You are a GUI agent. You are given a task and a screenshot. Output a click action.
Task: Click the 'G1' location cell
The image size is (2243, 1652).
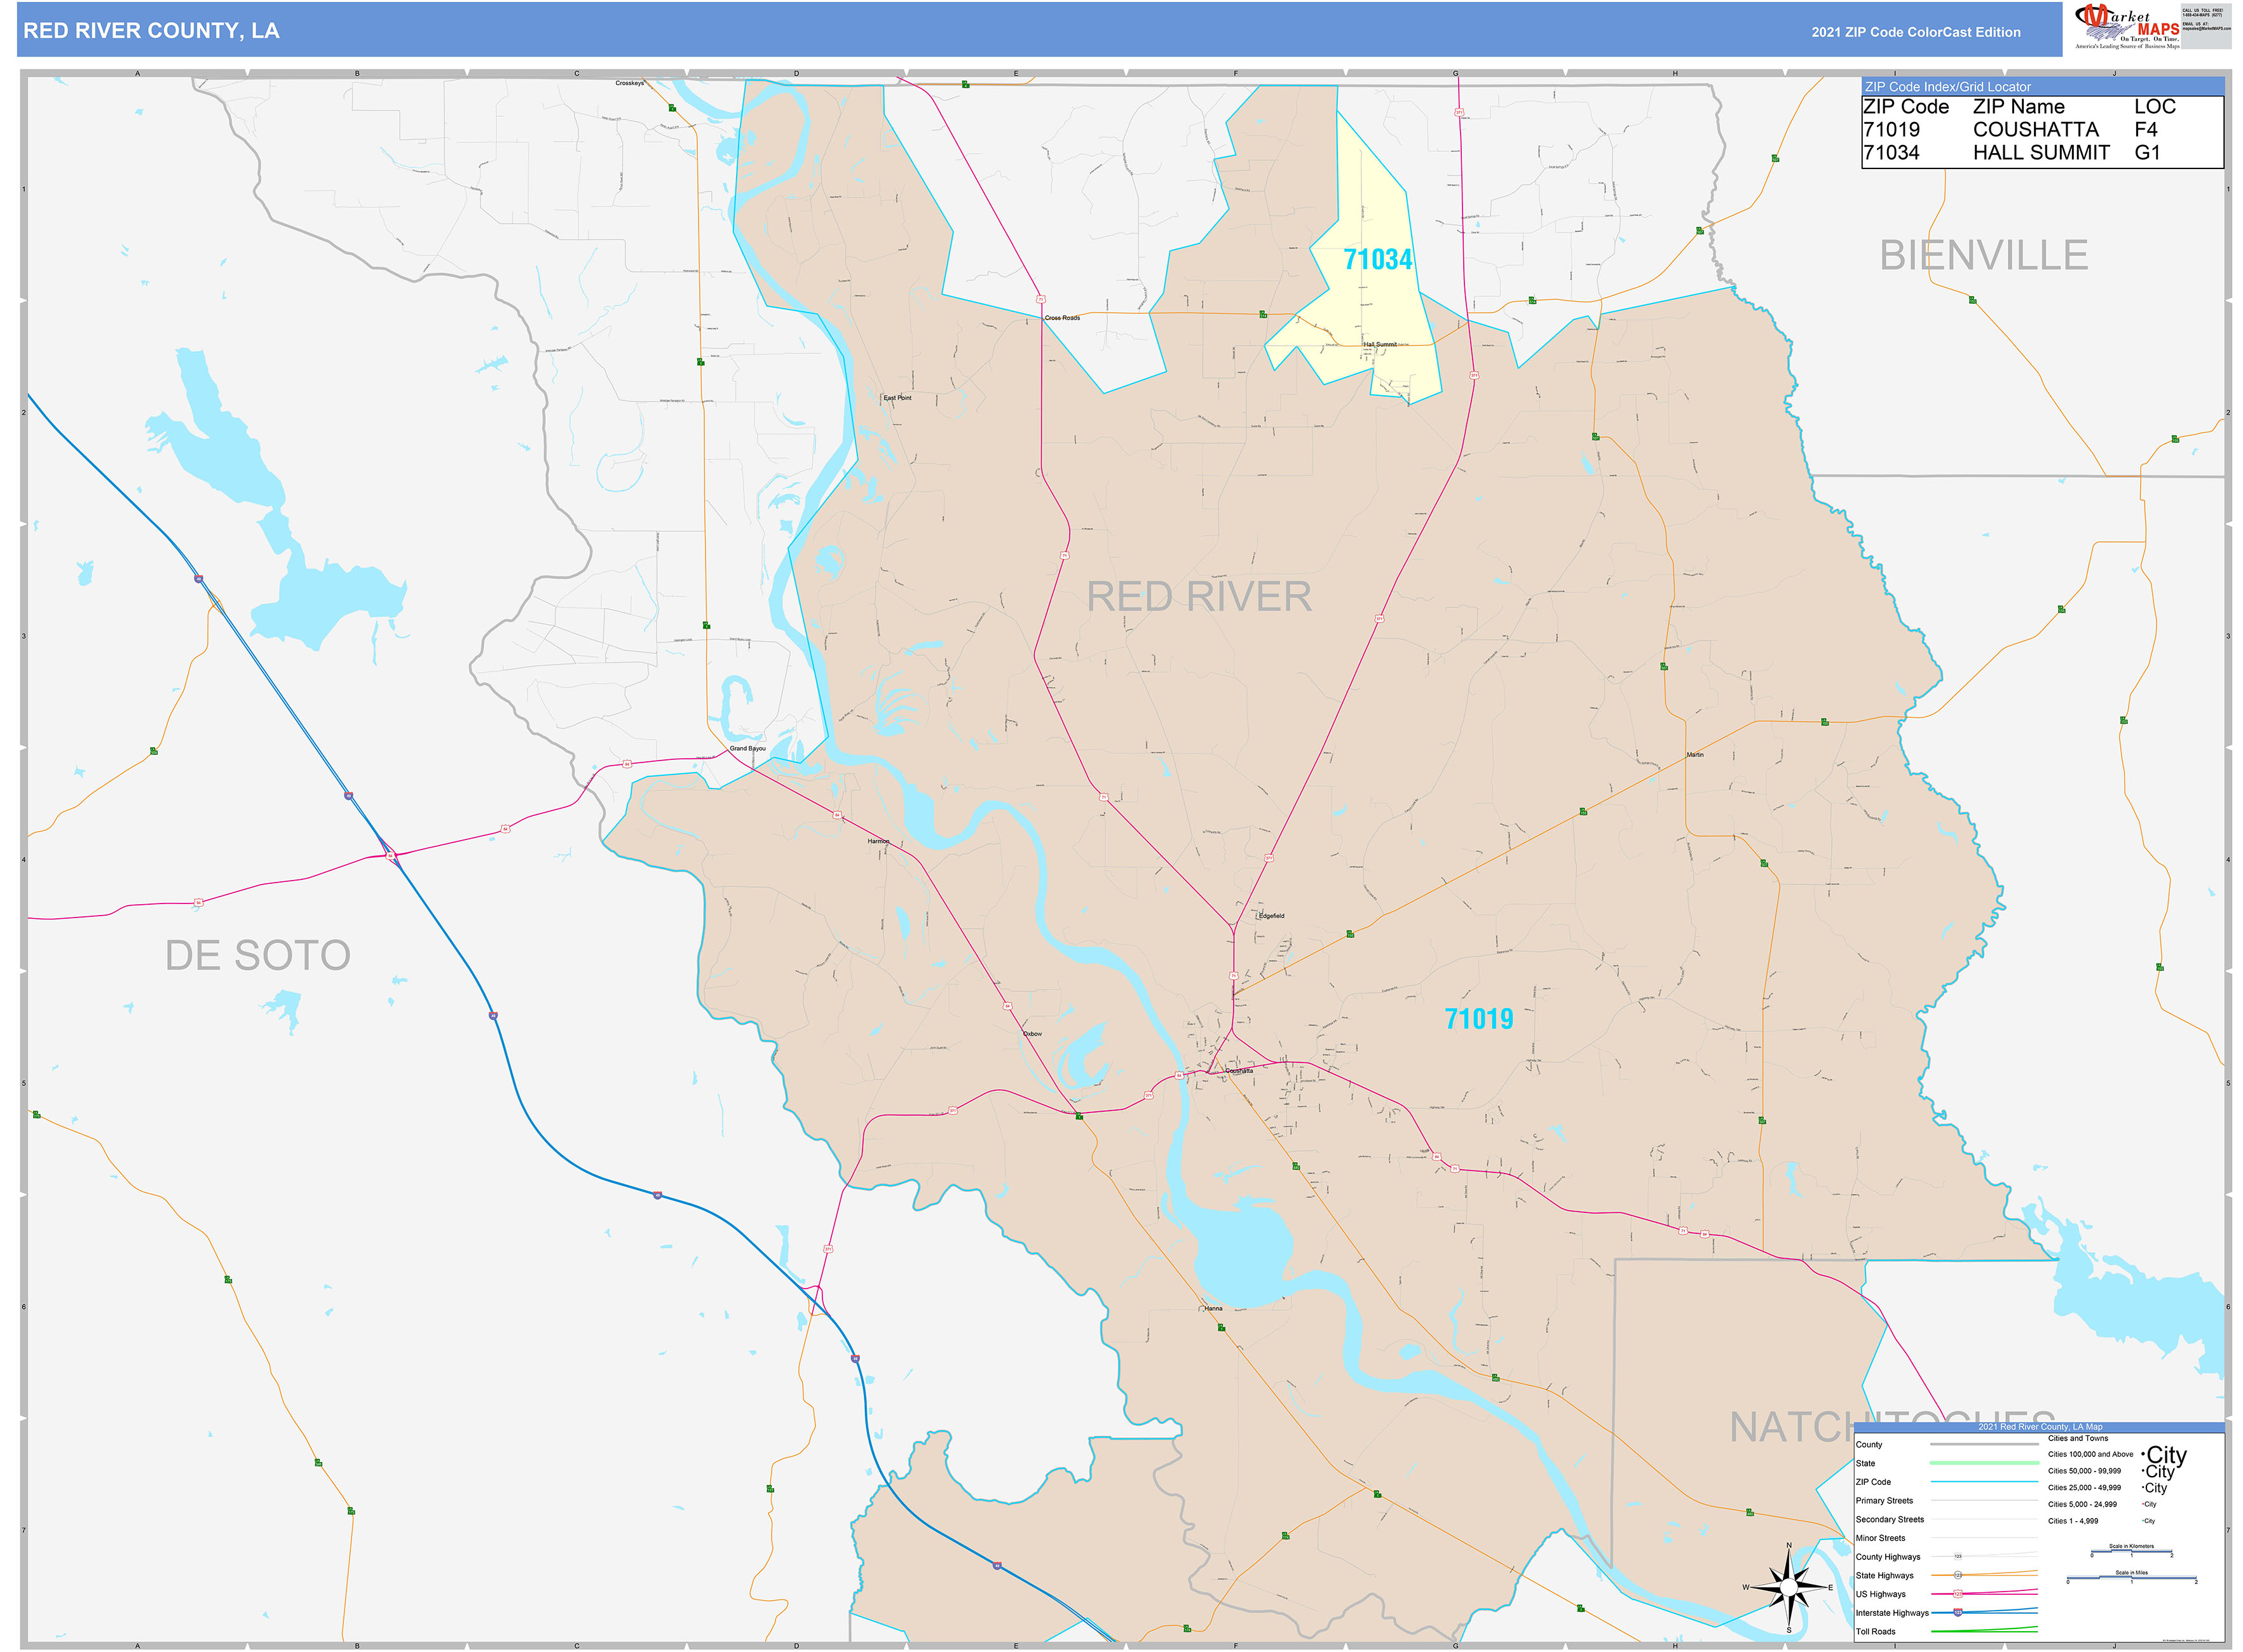(x=2146, y=153)
